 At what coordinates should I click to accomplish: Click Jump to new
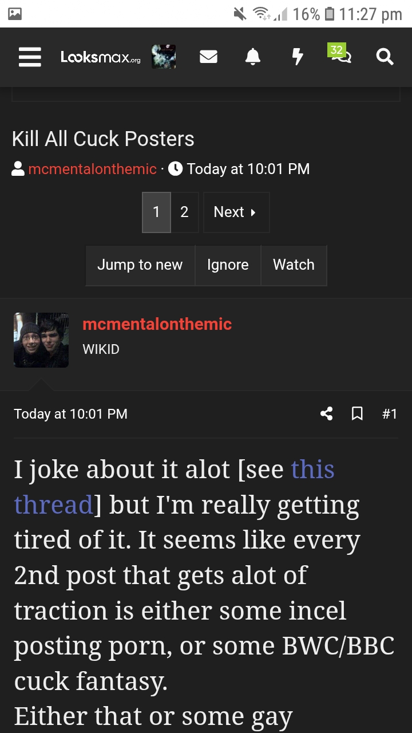click(x=140, y=265)
